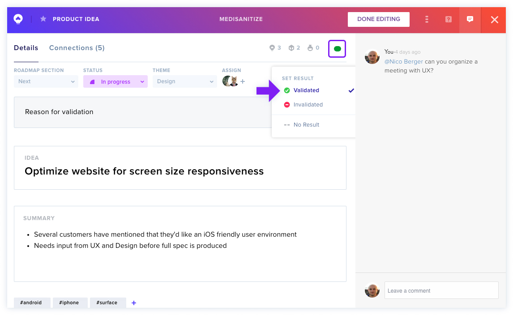Add assignee with plus icon
The height and width of the screenshot is (315, 513).
pyautogui.click(x=243, y=81)
